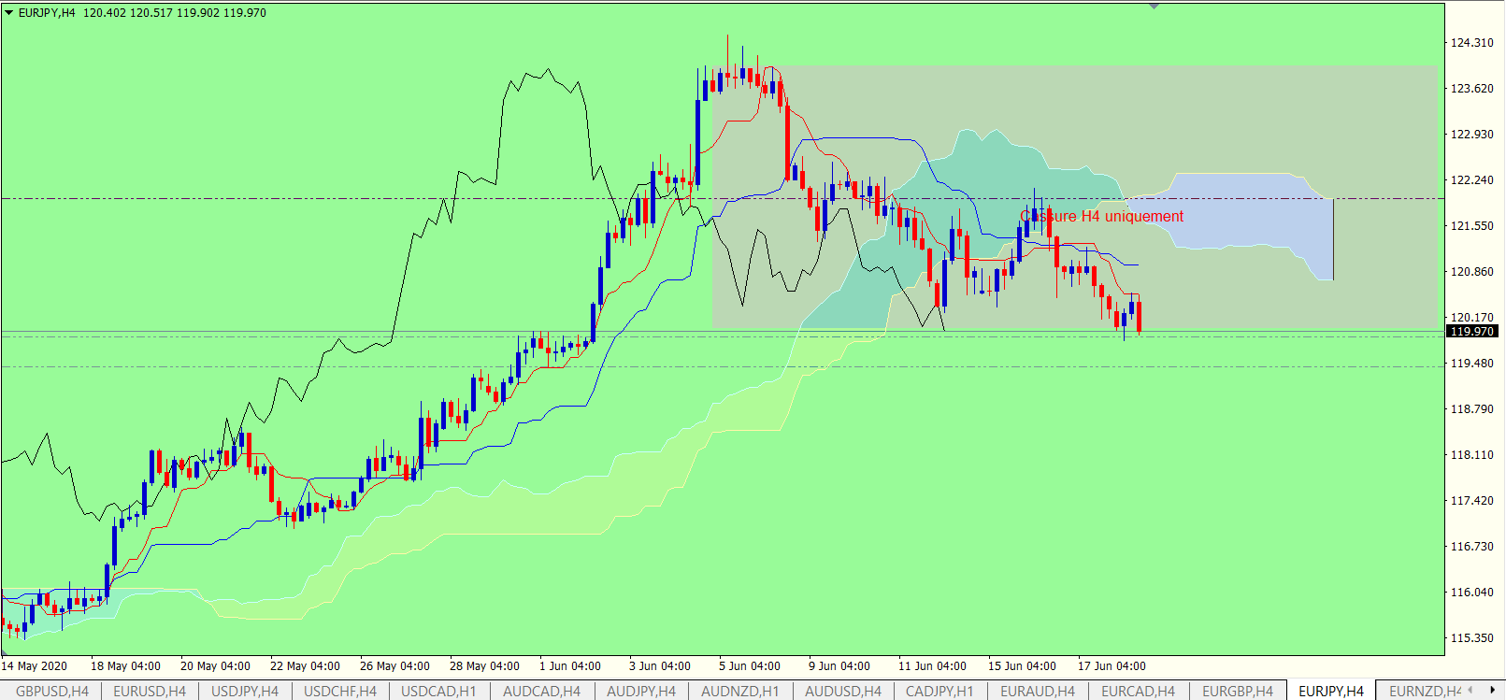This screenshot has width=1506, height=700.
Task: Click the '18 May 04:00' time label
Action: coord(125,666)
